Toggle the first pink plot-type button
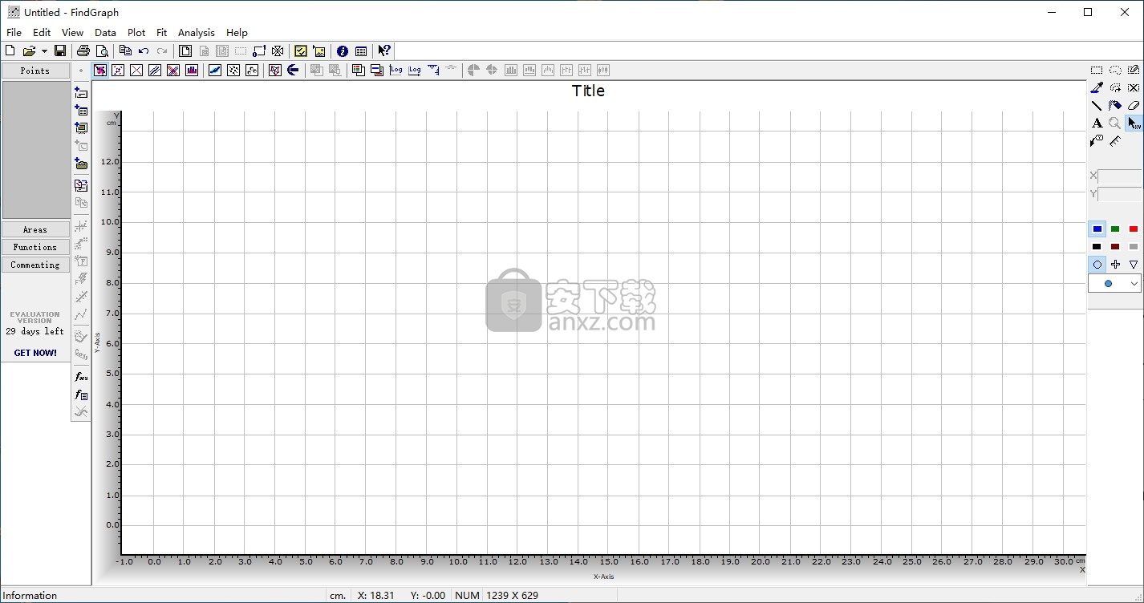Viewport: 1144px width, 603px height. pos(100,71)
